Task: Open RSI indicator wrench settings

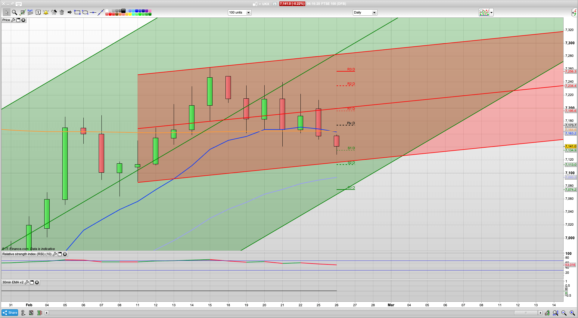Action: tap(54, 254)
